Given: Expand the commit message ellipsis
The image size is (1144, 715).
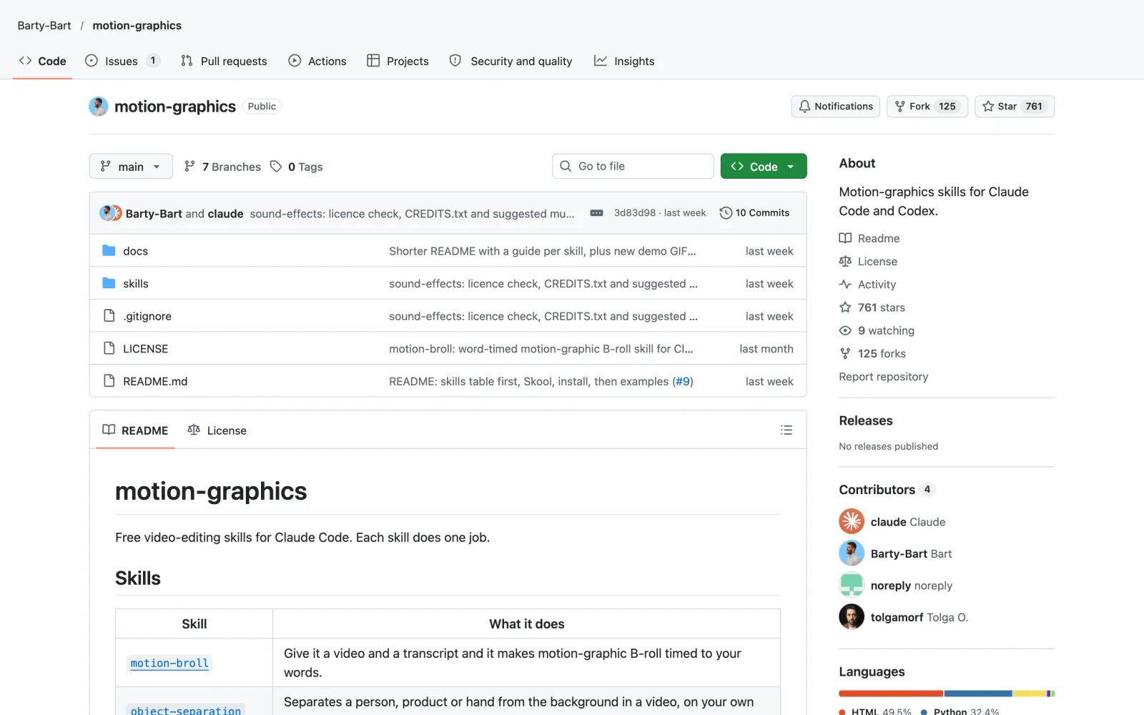Looking at the screenshot, I should pos(596,213).
